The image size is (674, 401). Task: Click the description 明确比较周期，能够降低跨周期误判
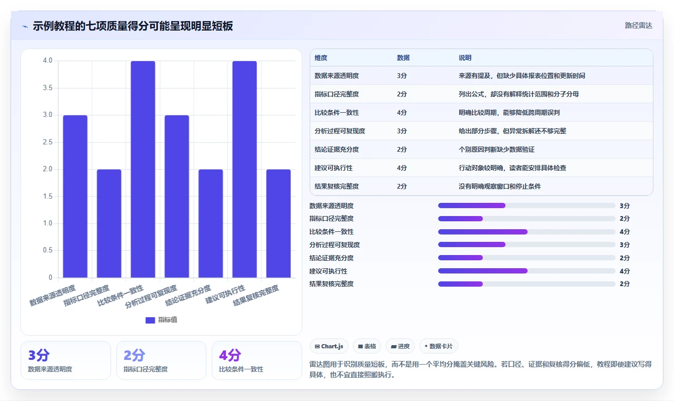coord(509,113)
